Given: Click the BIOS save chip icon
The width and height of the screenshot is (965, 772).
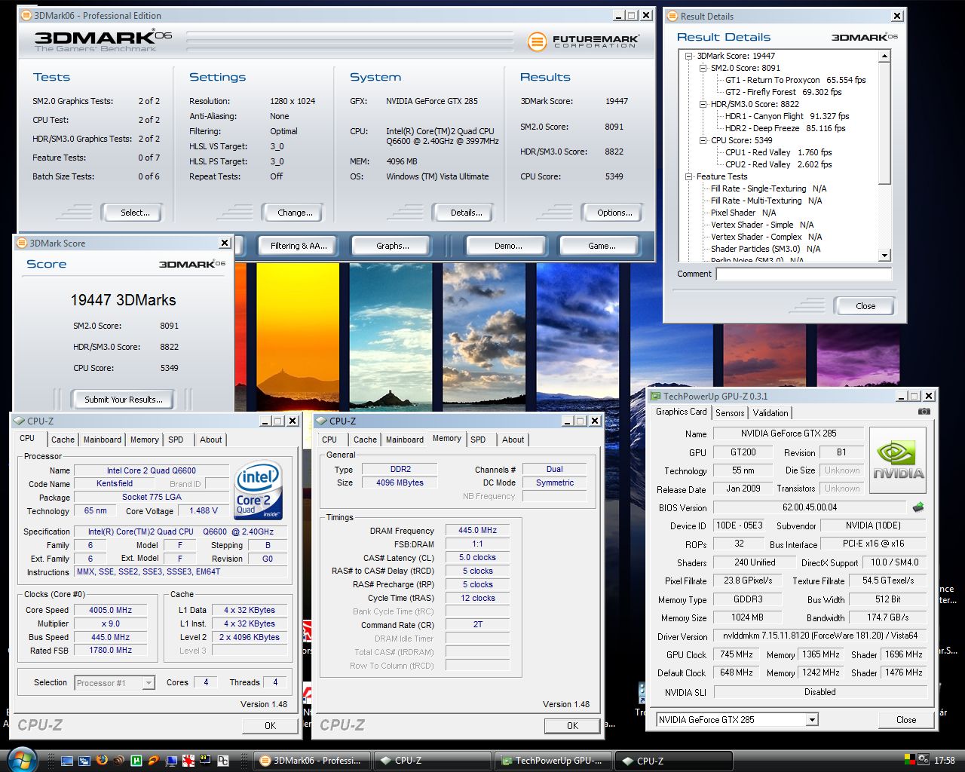Looking at the screenshot, I should tap(918, 507).
